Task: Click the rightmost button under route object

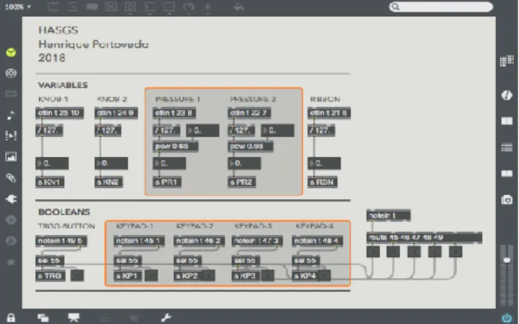Action: pyautogui.click(x=456, y=252)
